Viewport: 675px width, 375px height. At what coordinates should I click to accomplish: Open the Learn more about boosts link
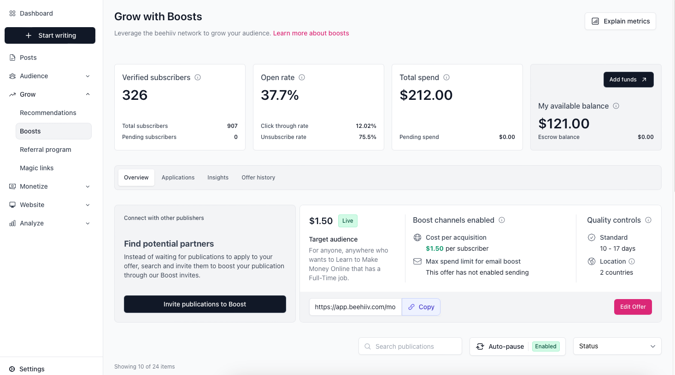[311, 33]
